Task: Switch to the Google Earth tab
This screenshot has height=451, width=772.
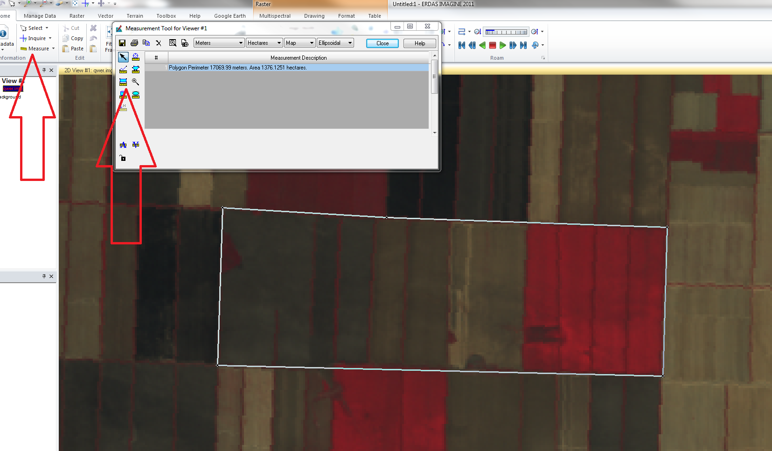Action: [230, 16]
